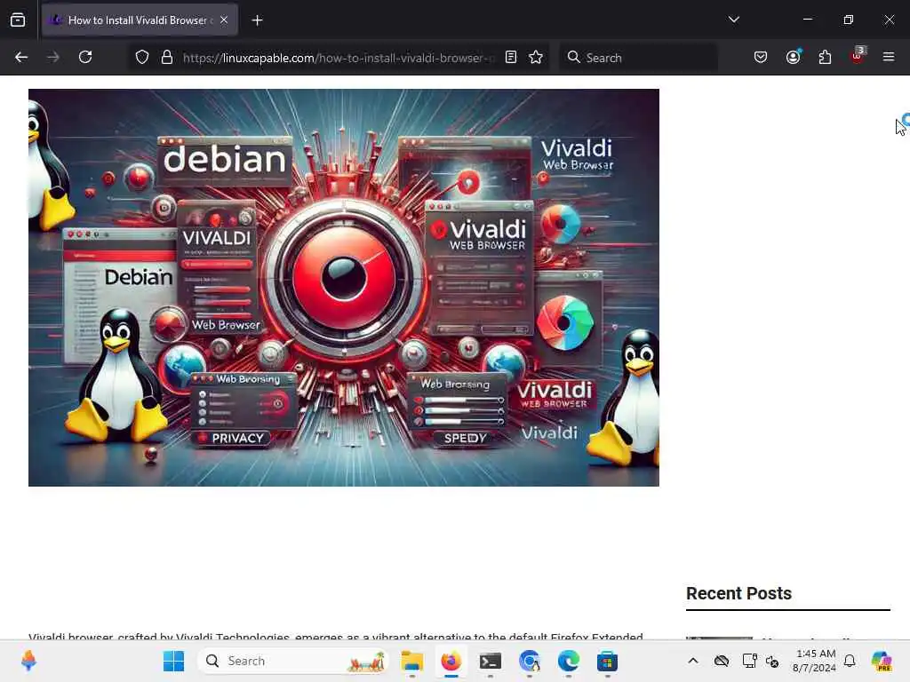This screenshot has width=910, height=682.
Task: Open the Extensions puzzle icon
Action: [x=825, y=58]
